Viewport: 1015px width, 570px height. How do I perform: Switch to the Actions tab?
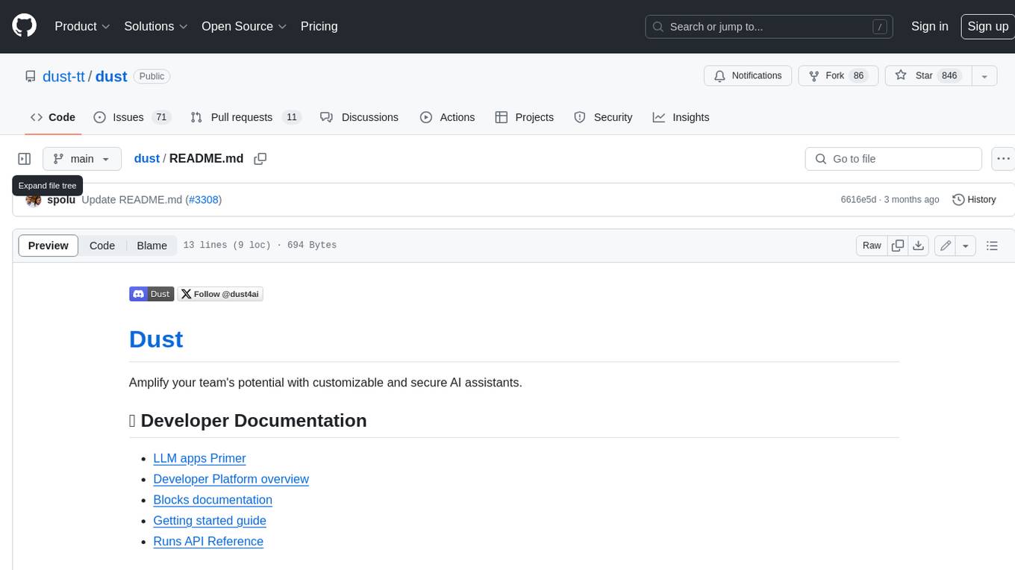[x=447, y=117]
